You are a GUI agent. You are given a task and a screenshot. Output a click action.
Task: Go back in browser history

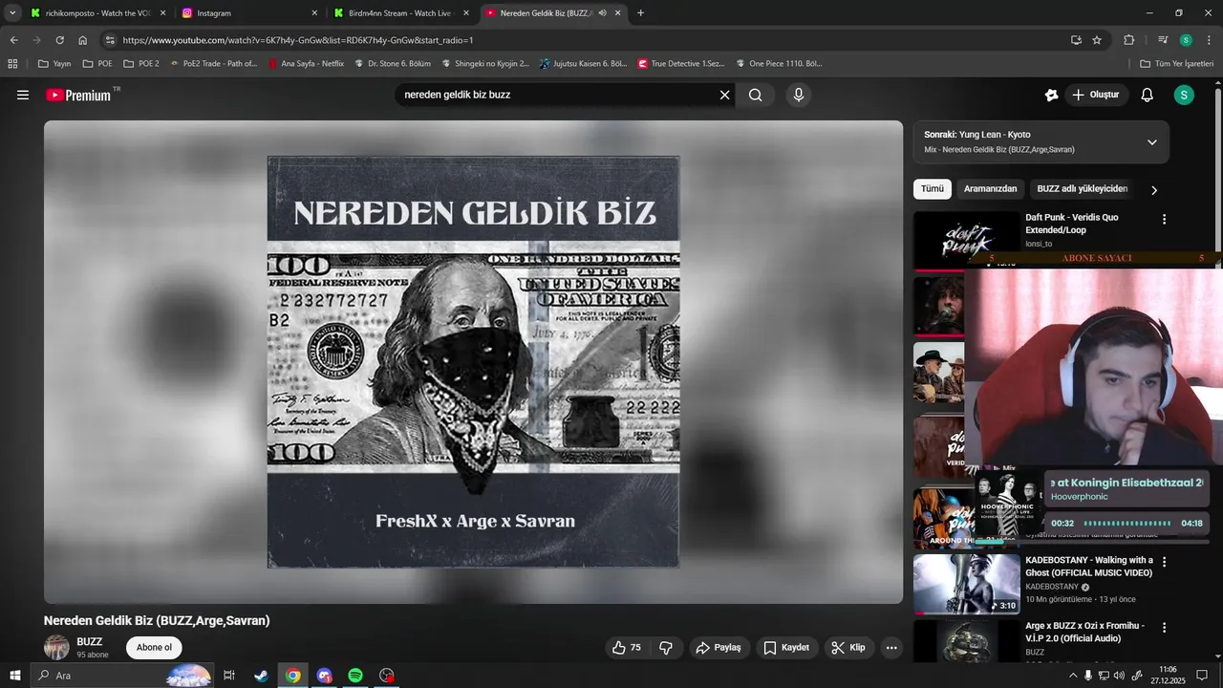tap(14, 40)
